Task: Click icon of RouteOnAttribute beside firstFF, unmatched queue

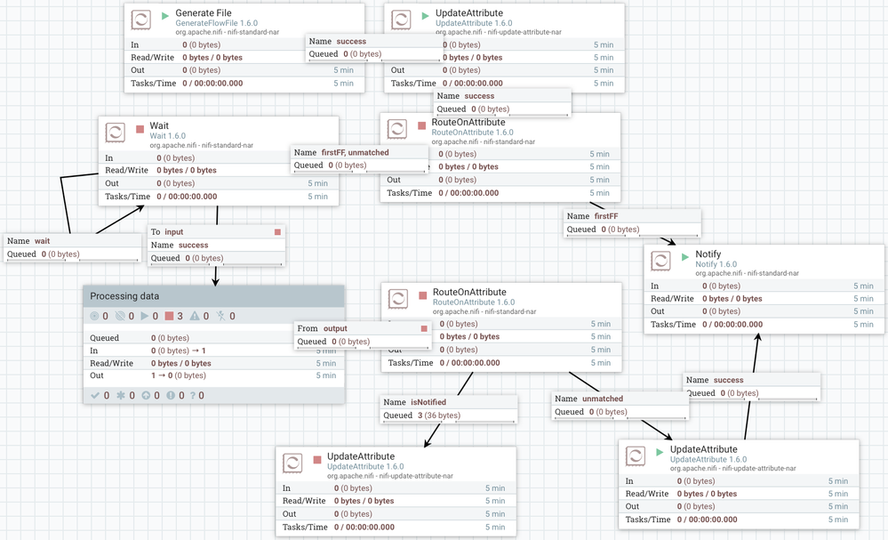Action: point(397,129)
